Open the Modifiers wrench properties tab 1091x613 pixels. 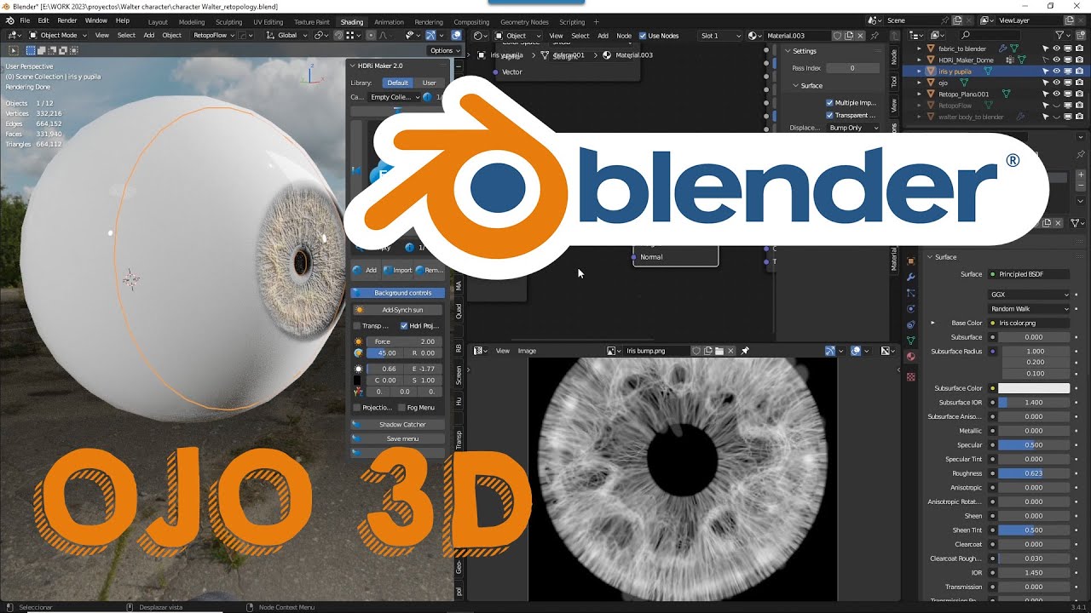tap(910, 277)
